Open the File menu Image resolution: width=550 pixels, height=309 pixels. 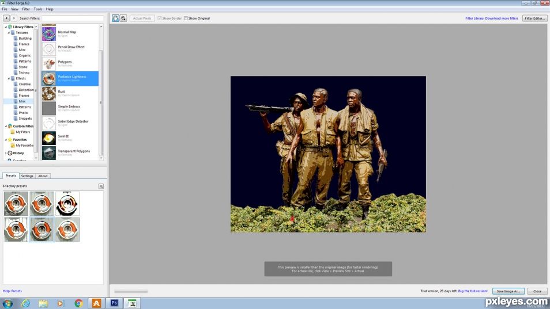pyautogui.click(x=5, y=9)
